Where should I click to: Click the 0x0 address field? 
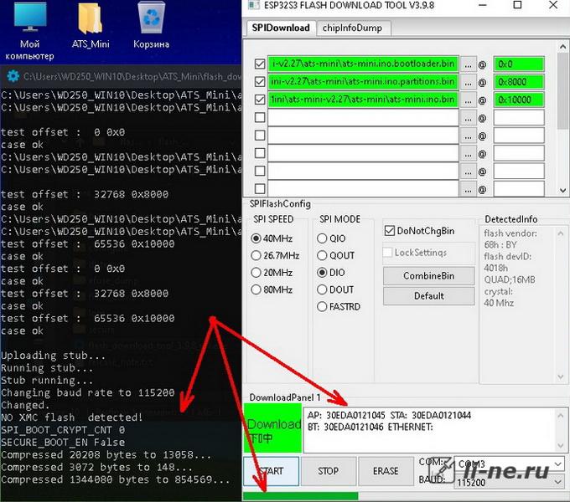point(519,64)
